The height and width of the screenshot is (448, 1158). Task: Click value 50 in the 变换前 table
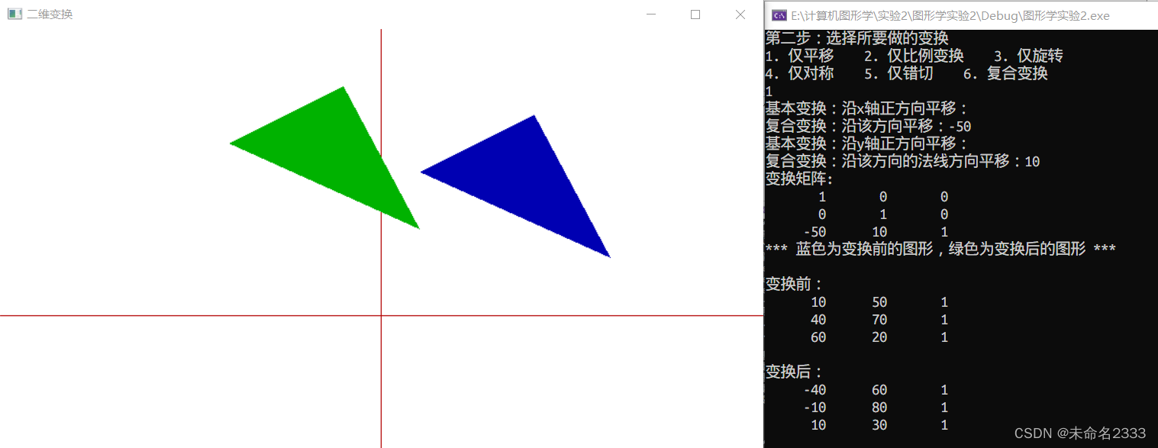click(x=879, y=302)
